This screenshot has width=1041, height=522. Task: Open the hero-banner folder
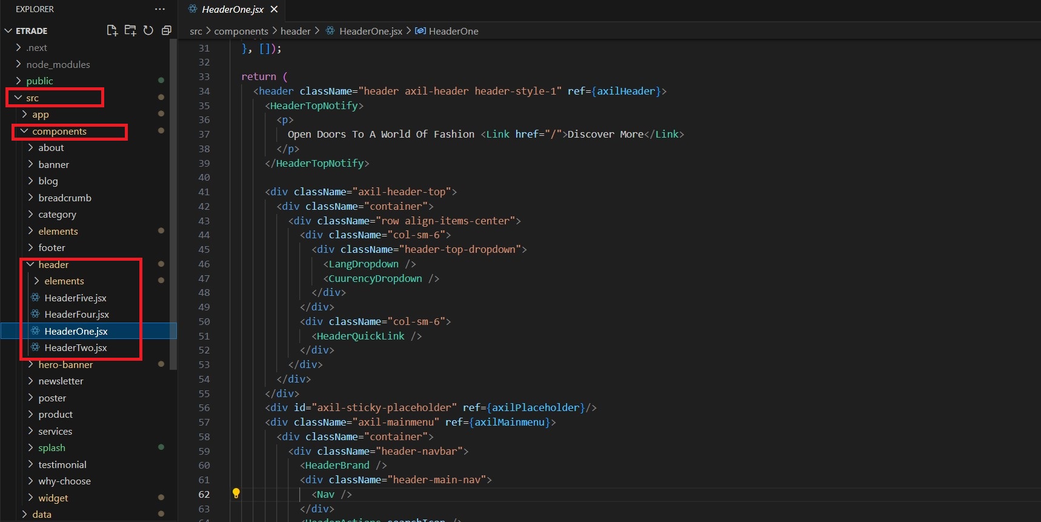tap(65, 364)
